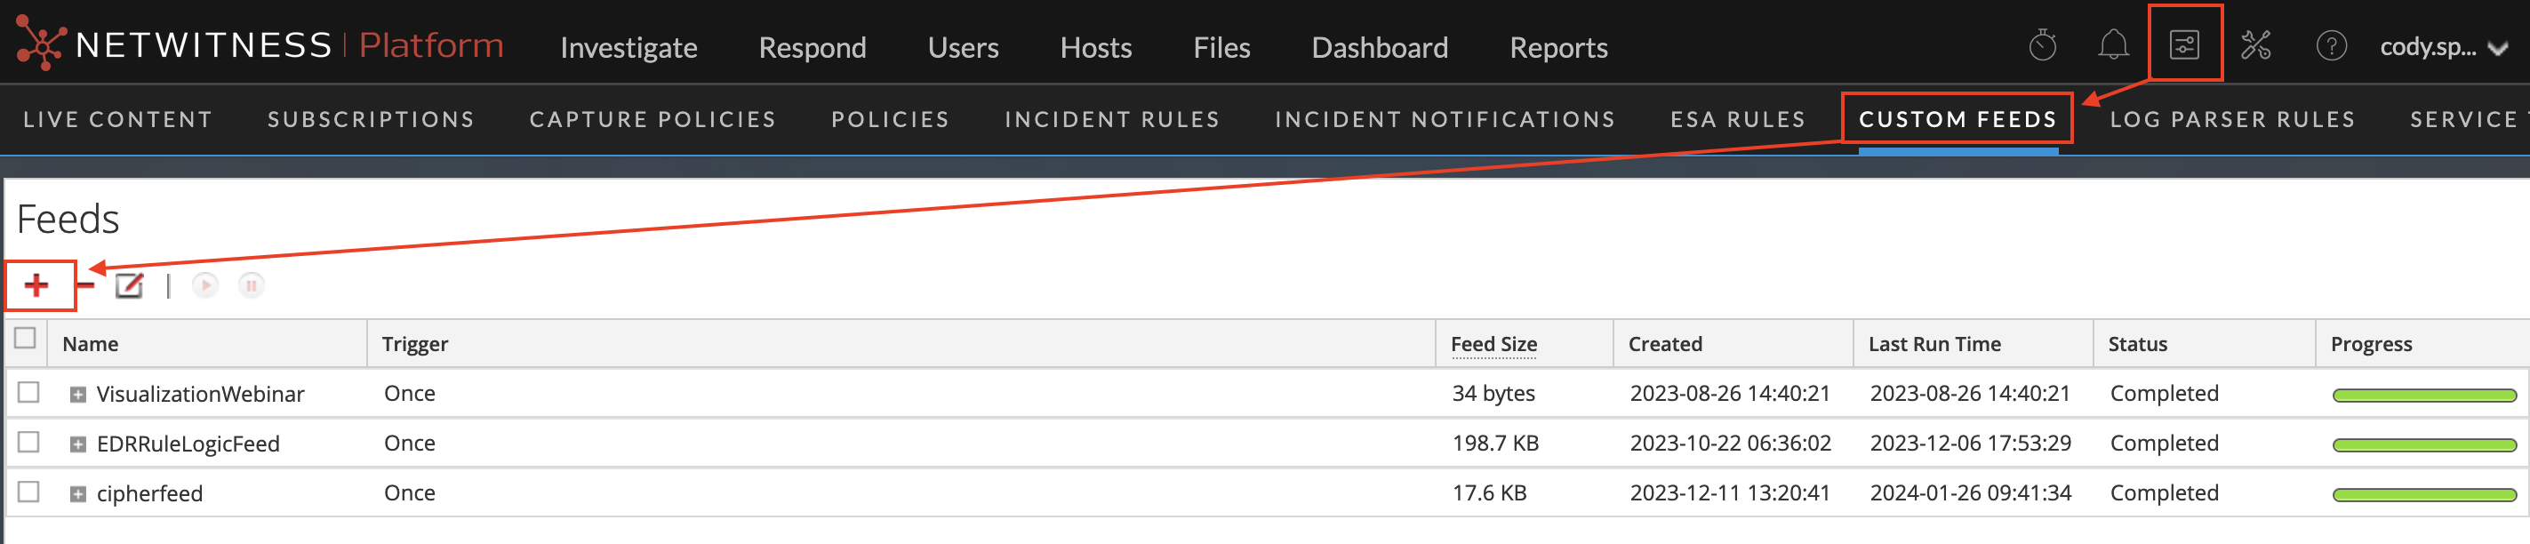Click Completed status of cipherfeed row
The image size is (2530, 544).
click(x=2164, y=493)
